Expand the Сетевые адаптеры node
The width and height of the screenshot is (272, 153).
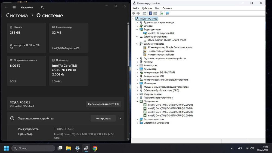click(x=137, y=119)
